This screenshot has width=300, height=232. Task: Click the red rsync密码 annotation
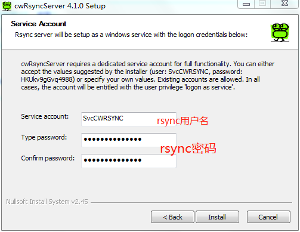pos(188,149)
